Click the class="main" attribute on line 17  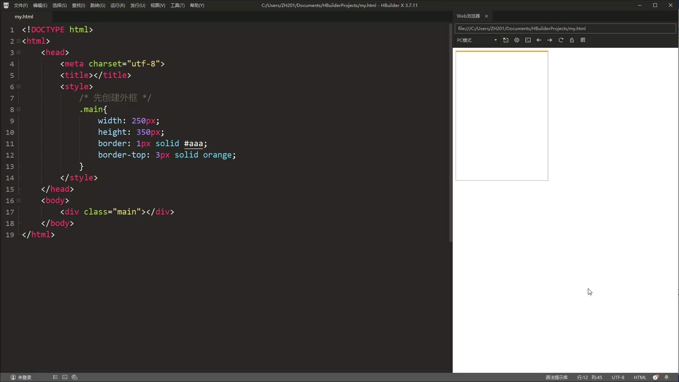pyautogui.click(x=112, y=212)
